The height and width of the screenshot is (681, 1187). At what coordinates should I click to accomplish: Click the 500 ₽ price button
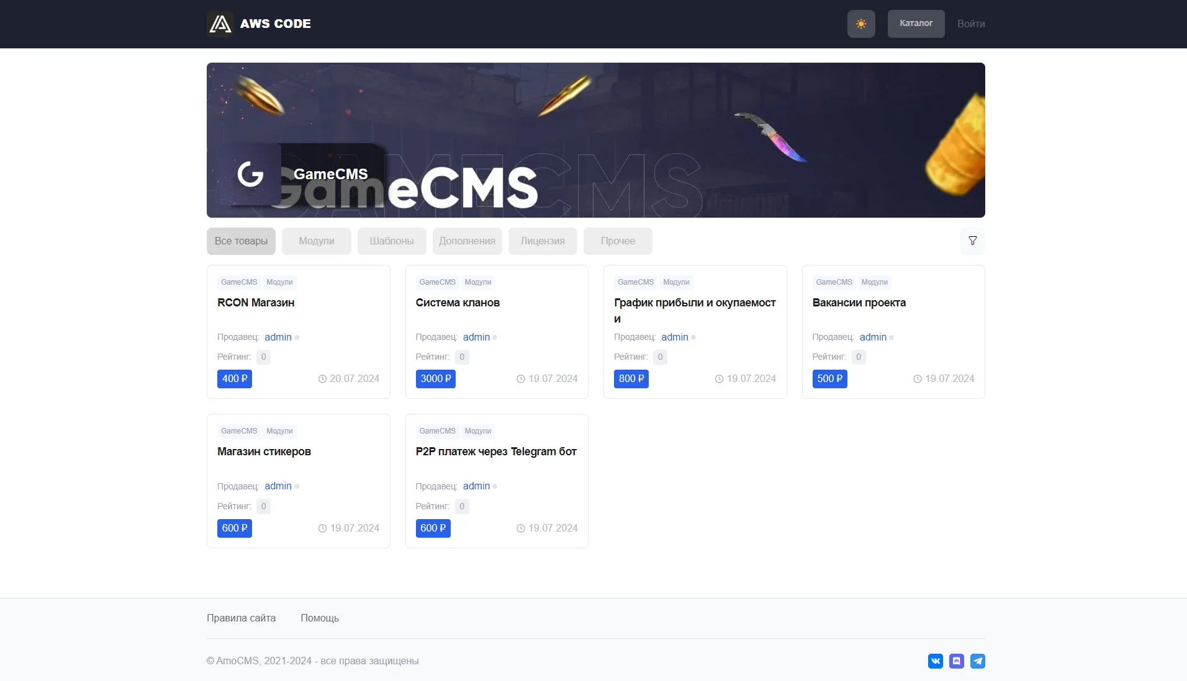tap(830, 378)
